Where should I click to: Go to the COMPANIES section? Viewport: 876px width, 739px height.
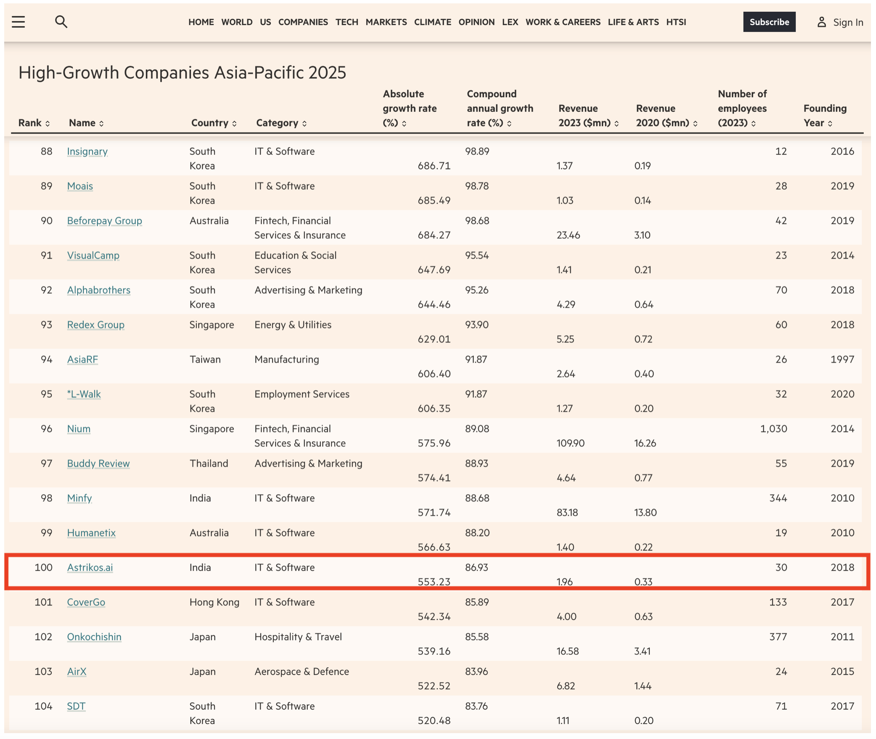click(x=303, y=22)
